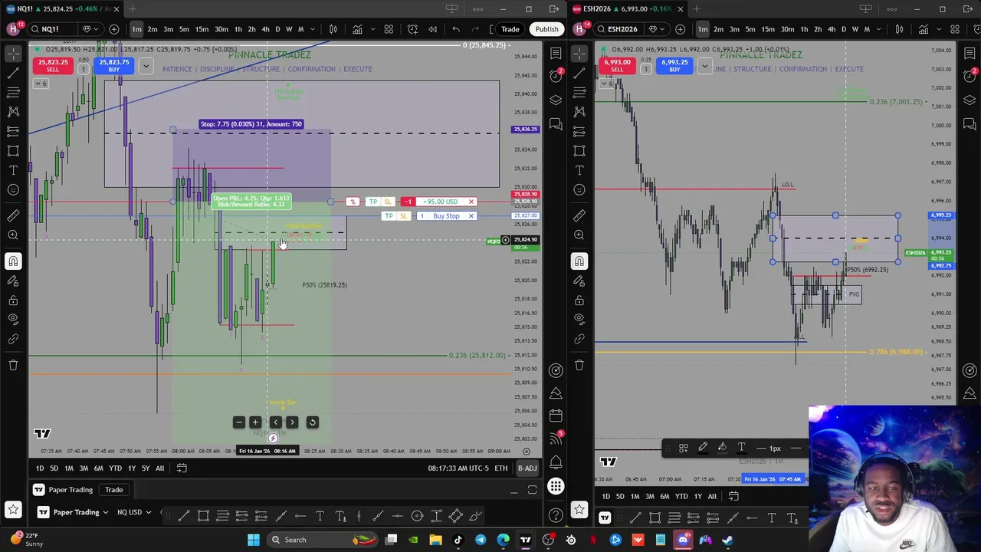The height and width of the screenshot is (552, 981).
Task: Expand more timeframes chevron in ESH2026 toolbar
Action: coord(878,29)
